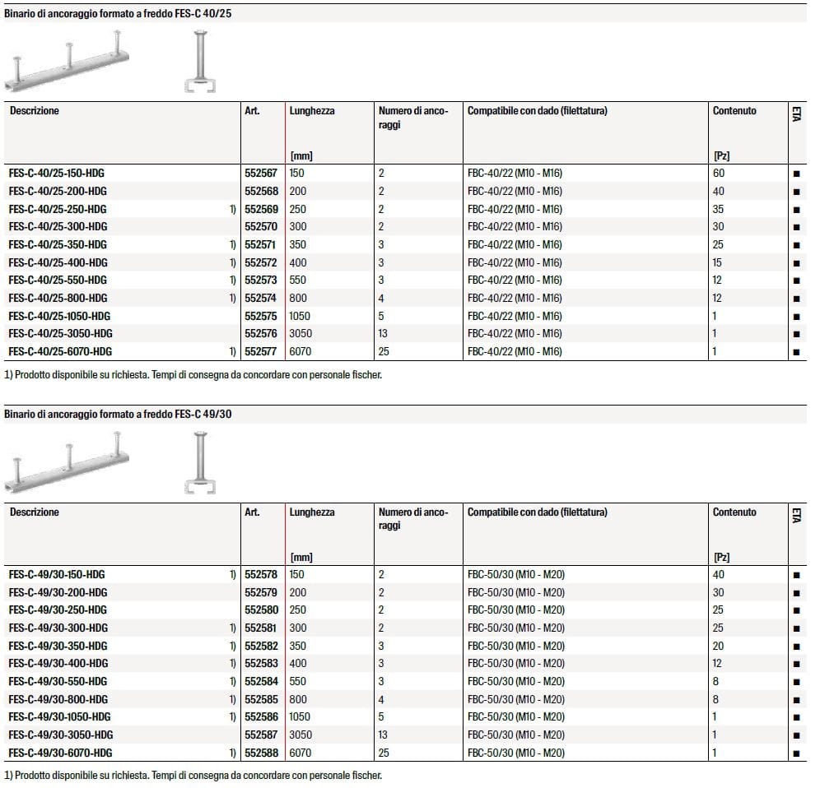Image resolution: width=820 pixels, height=788 pixels.
Task: Click title "Binario di ancoraggio formato a freddo FES-C 40/25"
Action: (118, 14)
